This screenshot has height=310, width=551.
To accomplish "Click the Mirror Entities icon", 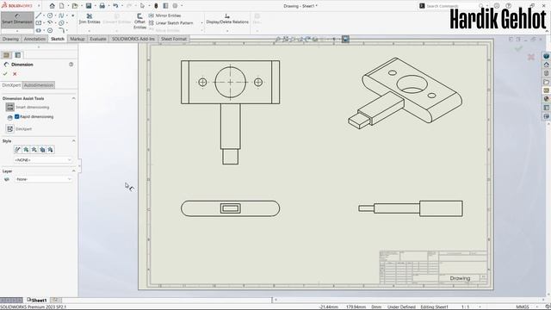I will [x=152, y=15].
